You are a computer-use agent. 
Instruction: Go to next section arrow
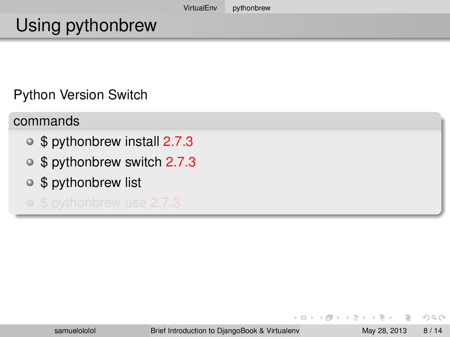tap(391, 318)
